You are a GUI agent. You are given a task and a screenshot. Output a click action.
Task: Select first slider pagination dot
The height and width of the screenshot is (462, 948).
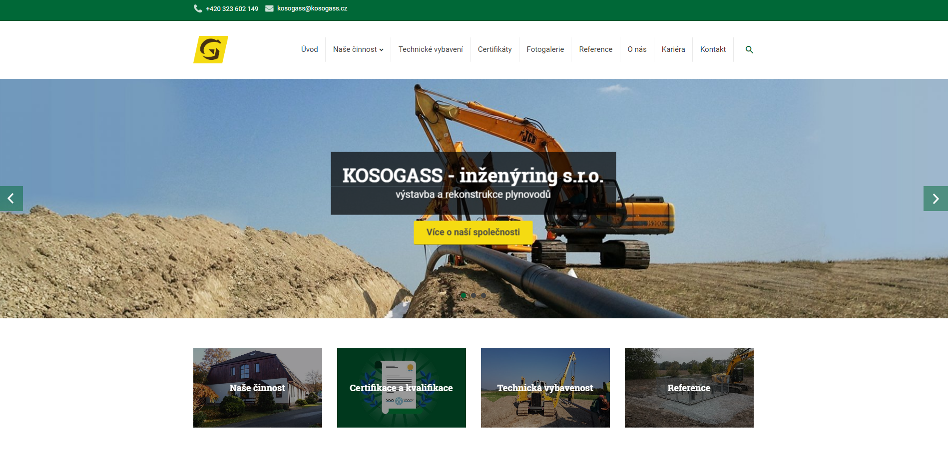coord(464,295)
